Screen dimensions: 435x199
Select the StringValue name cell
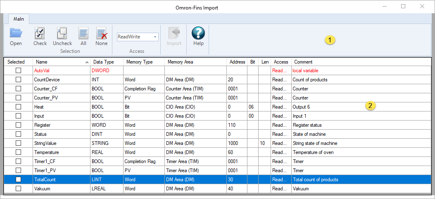tap(61, 143)
